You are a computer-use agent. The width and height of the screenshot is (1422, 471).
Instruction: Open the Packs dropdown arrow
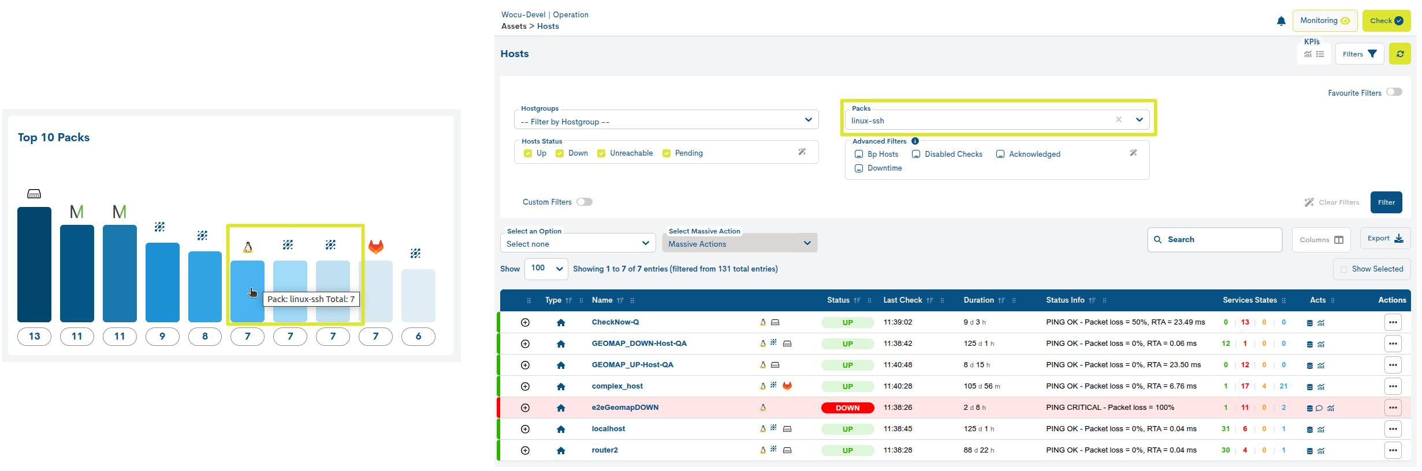point(1139,119)
